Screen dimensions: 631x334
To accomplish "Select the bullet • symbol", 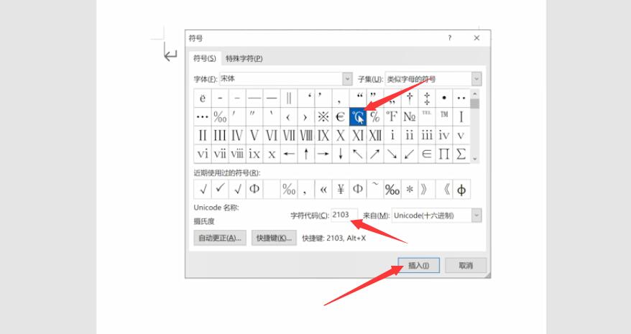I will [444, 98].
